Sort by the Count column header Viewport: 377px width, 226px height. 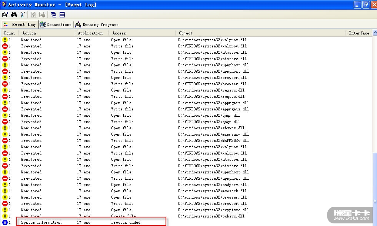(x=10, y=33)
